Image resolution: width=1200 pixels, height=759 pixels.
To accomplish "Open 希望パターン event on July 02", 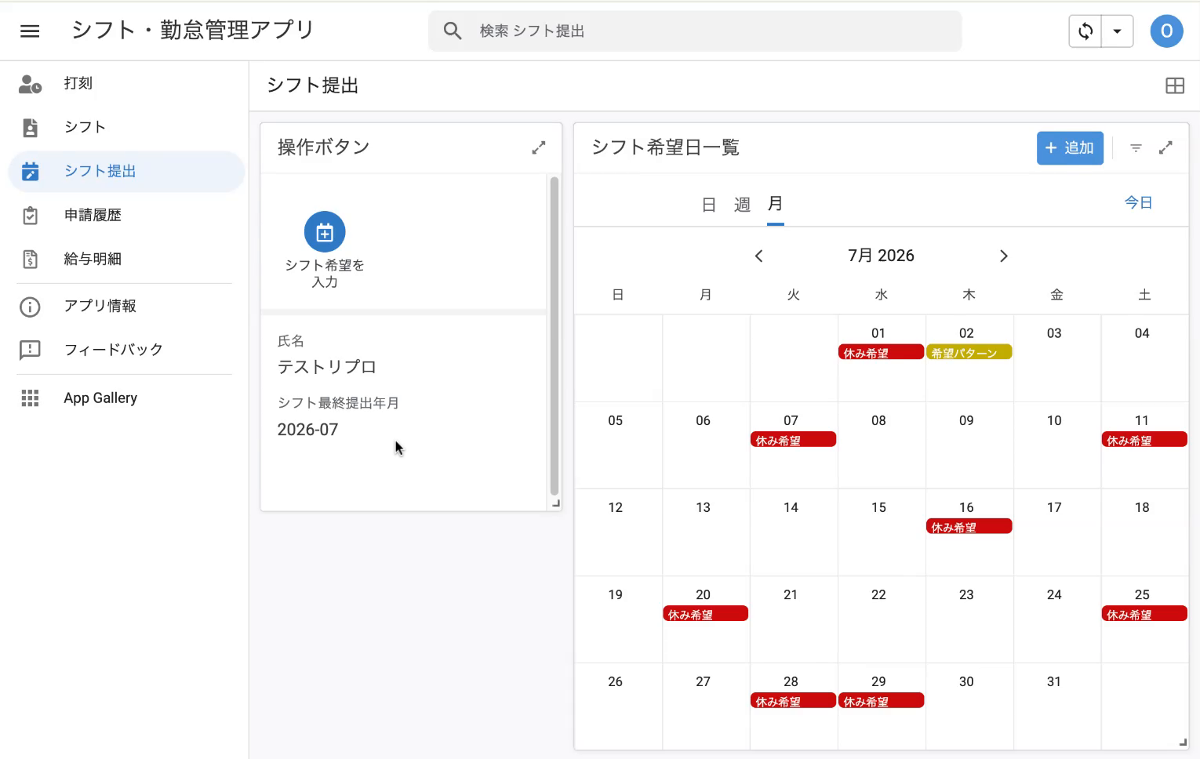I will (969, 353).
